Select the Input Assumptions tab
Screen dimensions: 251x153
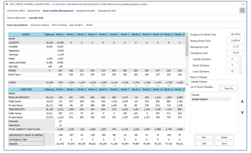point(17,25)
